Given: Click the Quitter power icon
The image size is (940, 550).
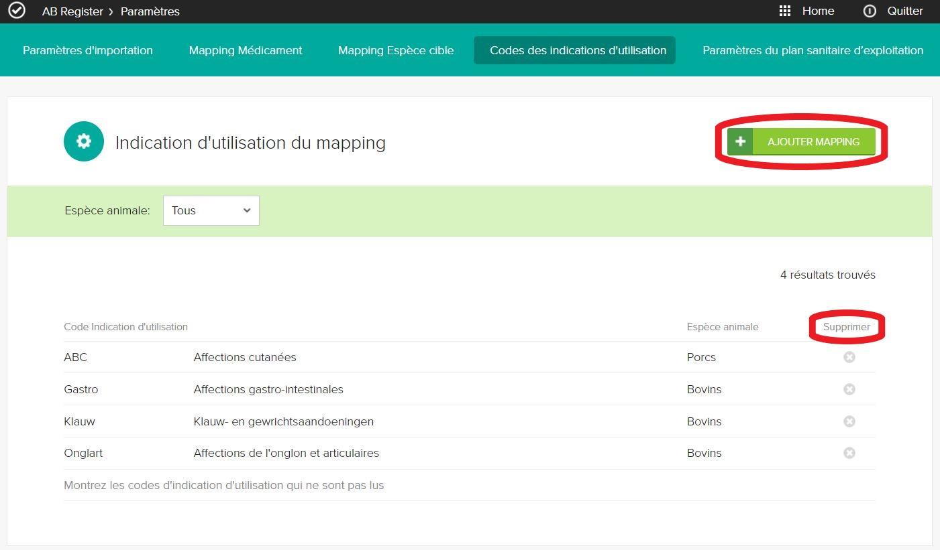Looking at the screenshot, I should click(870, 11).
